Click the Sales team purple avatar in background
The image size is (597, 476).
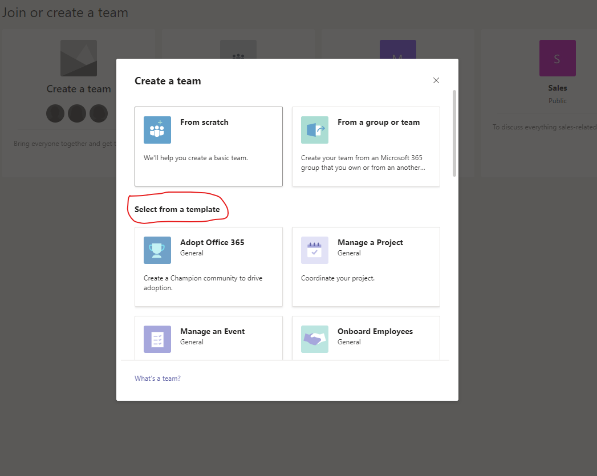pyautogui.click(x=558, y=58)
